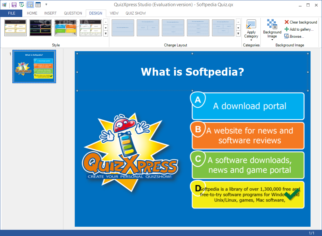Expand the full Change Layout gallery
This screenshot has height=236, width=322.
(238, 33)
